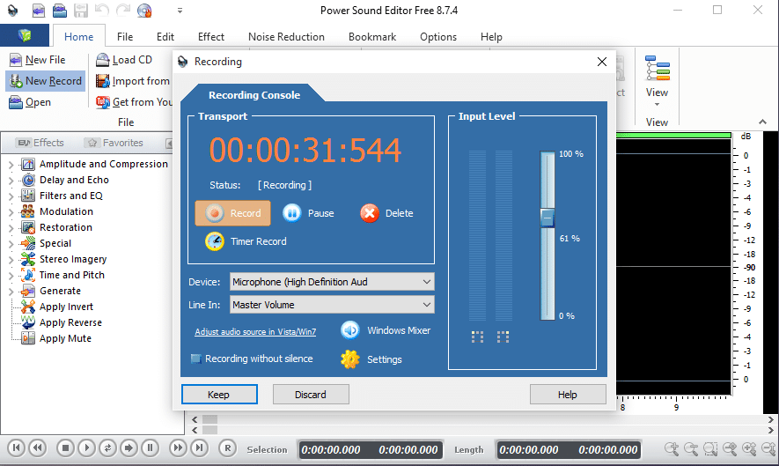Open the Edit ribbon tab
Image resolution: width=779 pixels, height=466 pixels.
(x=165, y=37)
